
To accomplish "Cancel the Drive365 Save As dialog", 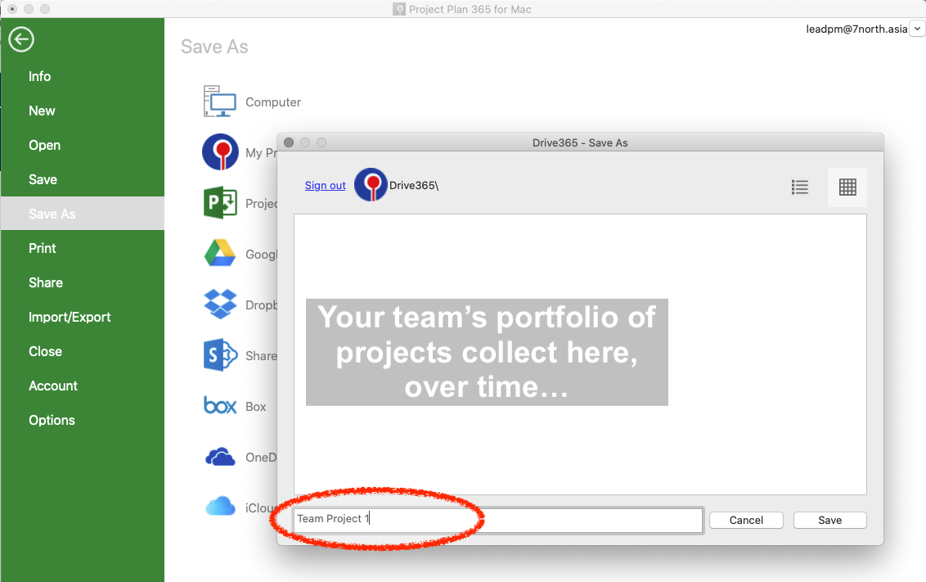I will pyautogui.click(x=746, y=520).
